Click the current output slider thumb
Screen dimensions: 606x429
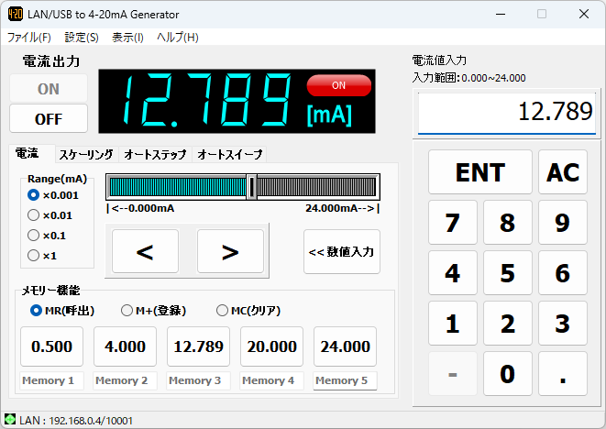click(x=251, y=186)
